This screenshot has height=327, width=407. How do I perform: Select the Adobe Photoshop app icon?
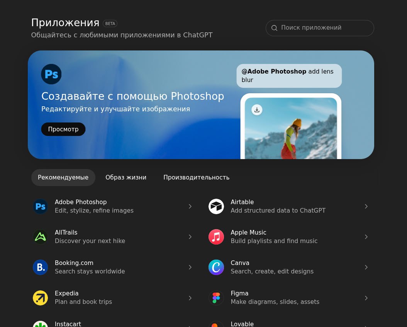pos(41,206)
